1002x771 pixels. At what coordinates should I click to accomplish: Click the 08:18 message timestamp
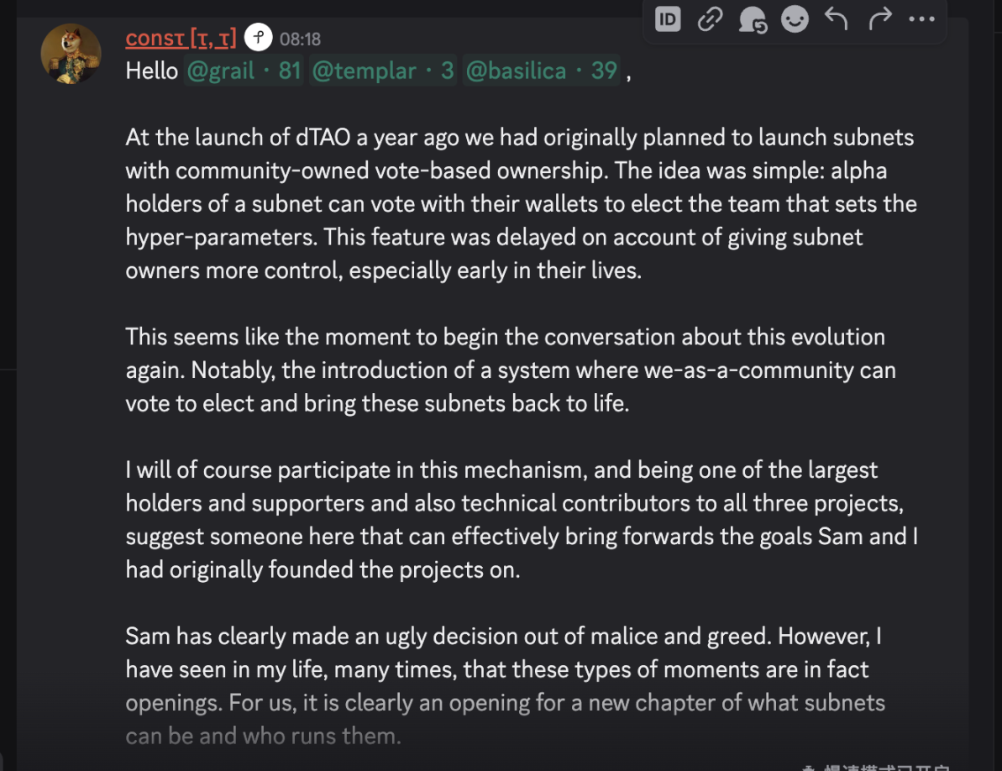click(x=300, y=39)
